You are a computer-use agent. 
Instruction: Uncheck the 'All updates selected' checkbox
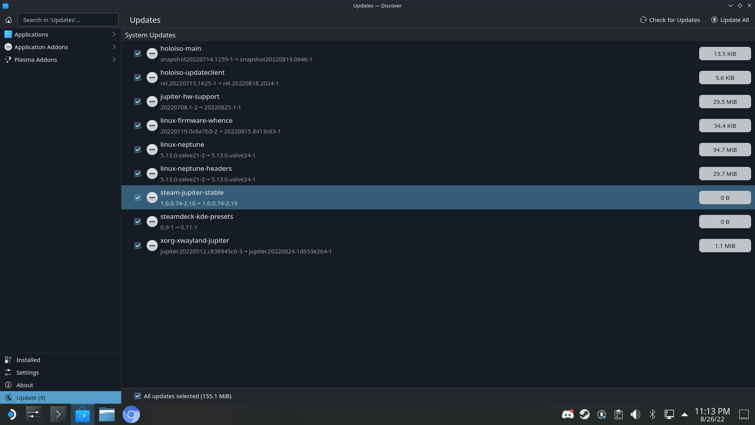point(137,396)
